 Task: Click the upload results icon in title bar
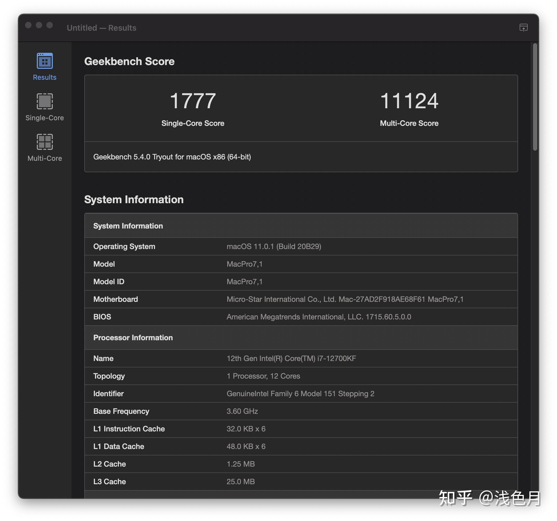pos(523,27)
